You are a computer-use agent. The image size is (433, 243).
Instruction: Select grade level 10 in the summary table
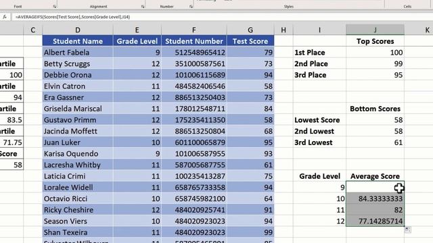click(x=319, y=198)
